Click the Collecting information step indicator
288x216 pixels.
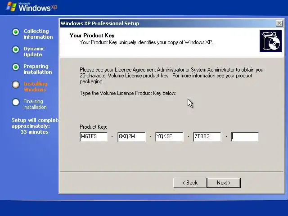click(x=16, y=32)
